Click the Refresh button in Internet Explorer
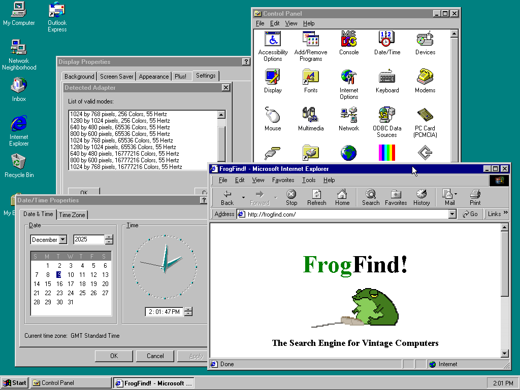 316,197
